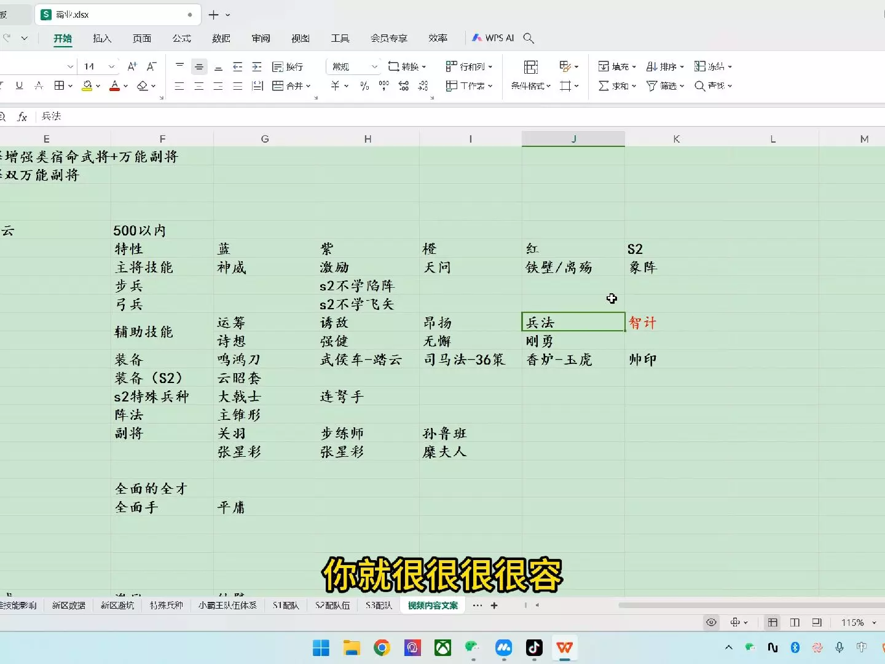
Task: Open font size dropdown showing 14
Action: coord(111,66)
